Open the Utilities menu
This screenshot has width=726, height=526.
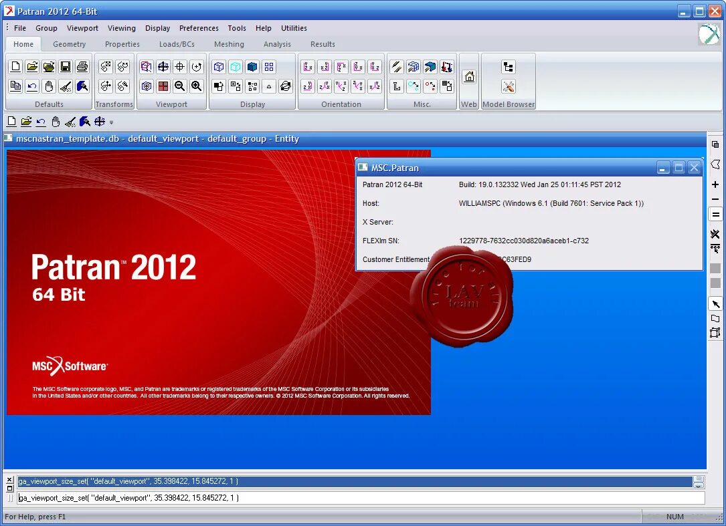(294, 28)
